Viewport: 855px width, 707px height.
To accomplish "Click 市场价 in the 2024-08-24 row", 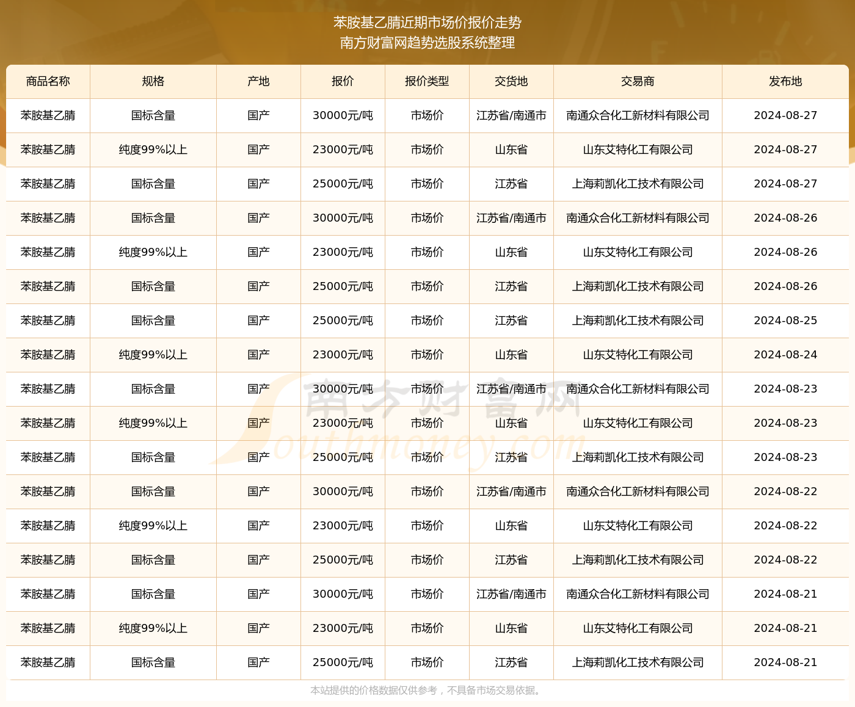I will 427,355.
